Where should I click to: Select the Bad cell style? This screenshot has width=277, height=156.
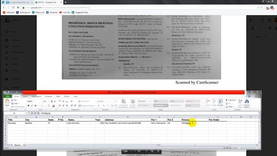tap(161, 101)
